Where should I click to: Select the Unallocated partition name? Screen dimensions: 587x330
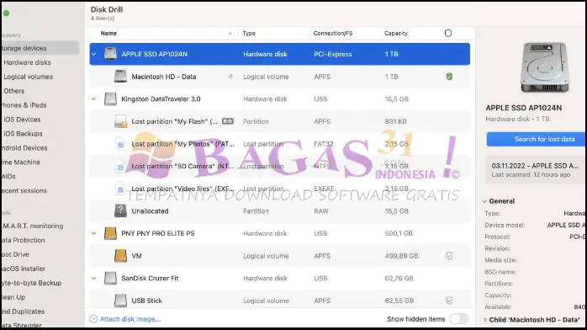coord(150,211)
